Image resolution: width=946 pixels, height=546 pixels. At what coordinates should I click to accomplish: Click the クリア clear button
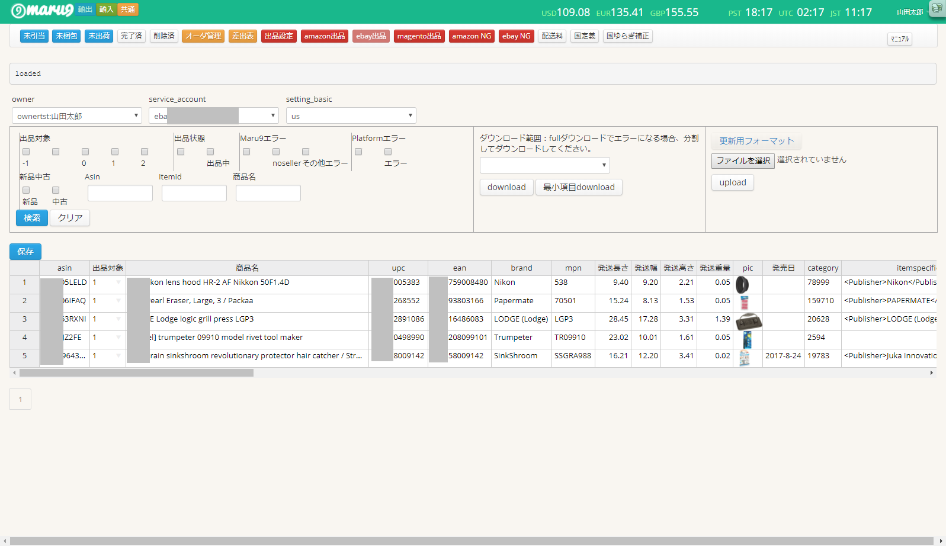click(70, 218)
